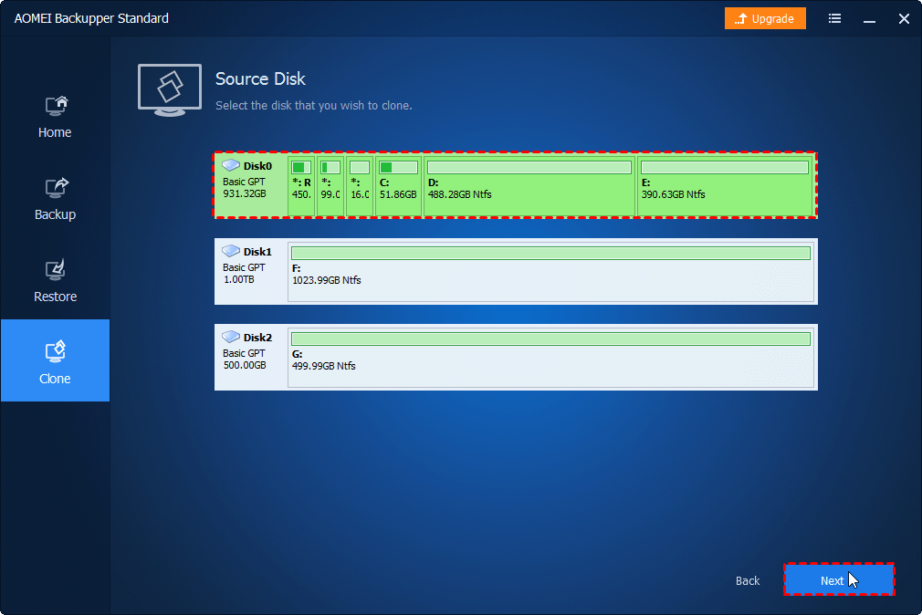The height and width of the screenshot is (615, 922).
Task: Click the C: 51.86GB partition
Action: click(x=398, y=186)
